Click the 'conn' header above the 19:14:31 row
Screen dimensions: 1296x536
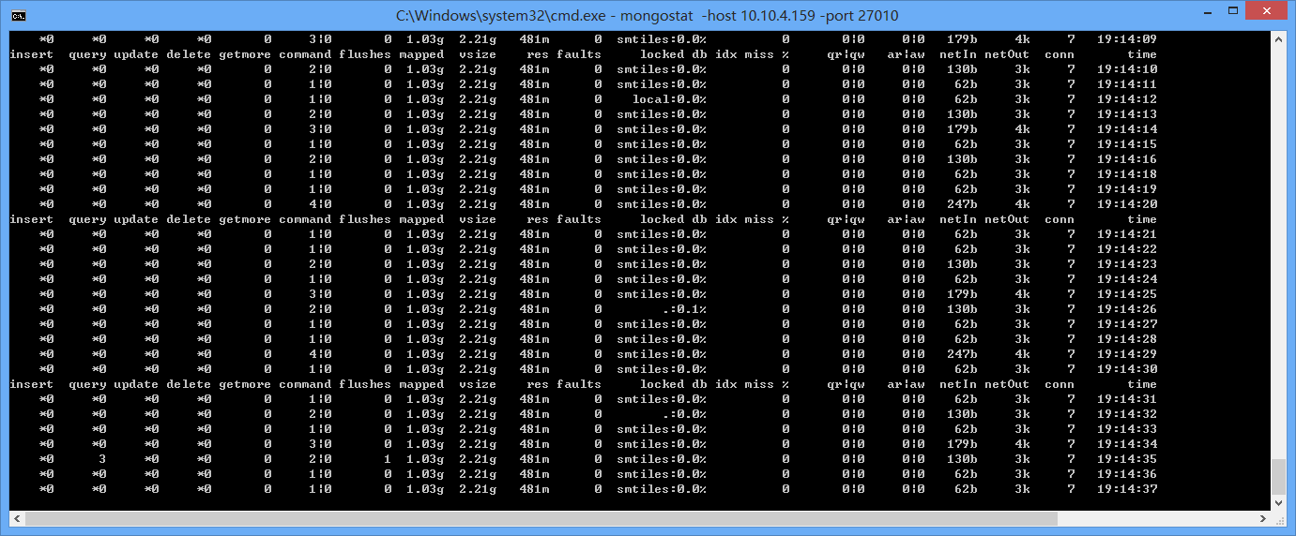pos(1060,384)
